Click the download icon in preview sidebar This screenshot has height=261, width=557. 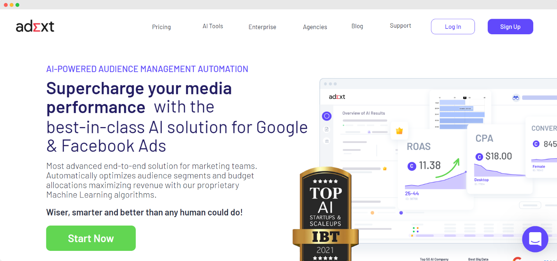pyautogui.click(x=327, y=141)
